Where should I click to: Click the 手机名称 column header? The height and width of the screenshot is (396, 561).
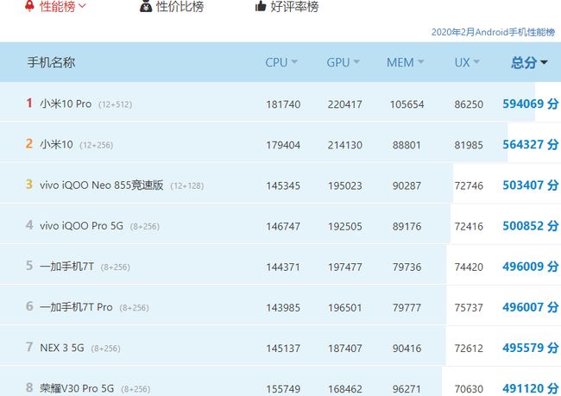51,62
